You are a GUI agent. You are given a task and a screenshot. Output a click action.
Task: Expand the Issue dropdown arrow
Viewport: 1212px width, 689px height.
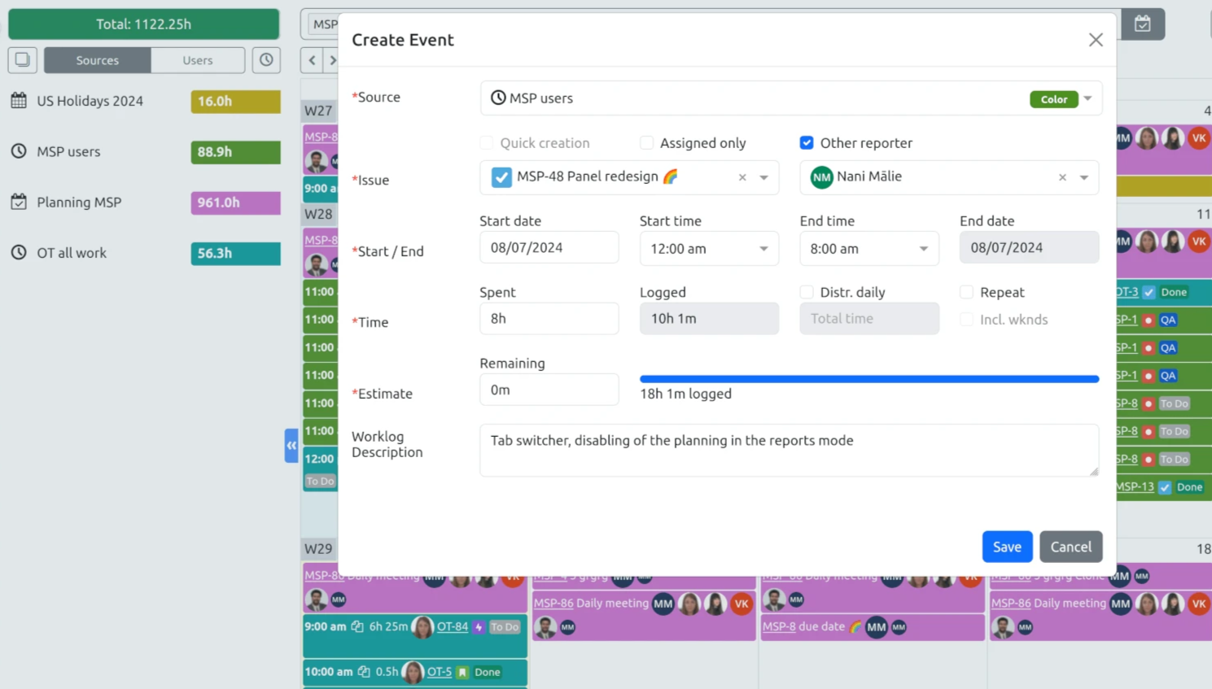pyautogui.click(x=764, y=177)
